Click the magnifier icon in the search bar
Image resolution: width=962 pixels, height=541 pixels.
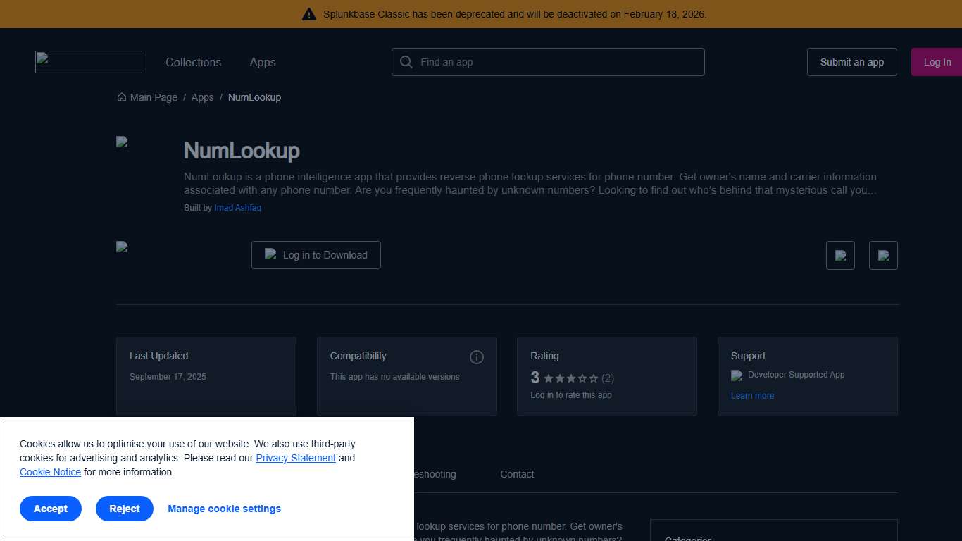[x=406, y=62]
